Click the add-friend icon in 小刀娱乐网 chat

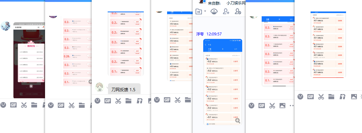tap(226, 11)
